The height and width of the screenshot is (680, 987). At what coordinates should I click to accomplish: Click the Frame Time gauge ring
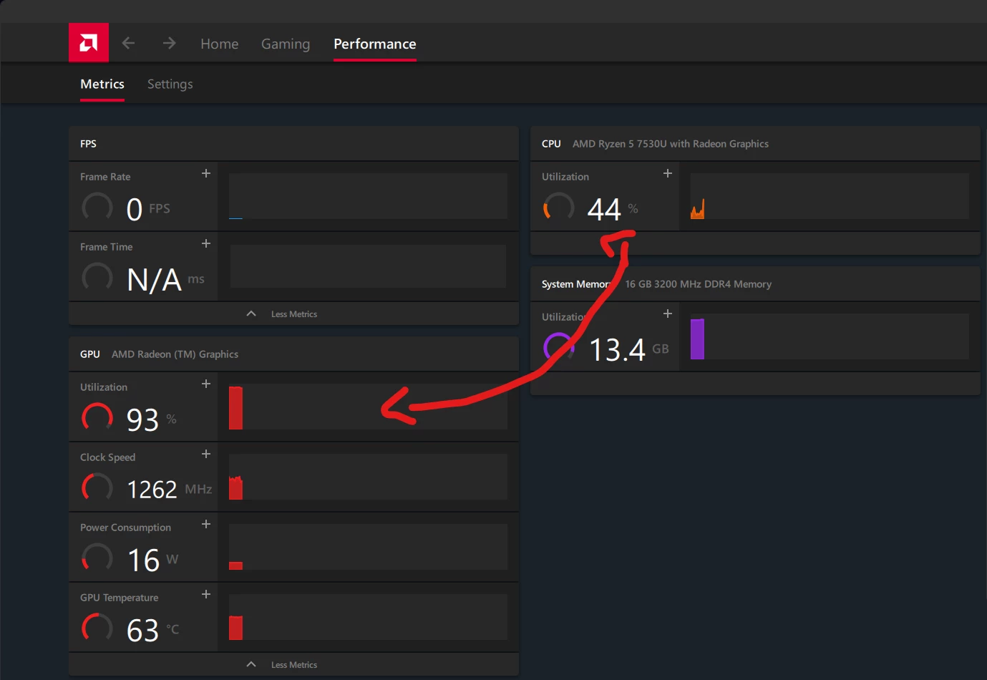[97, 278]
